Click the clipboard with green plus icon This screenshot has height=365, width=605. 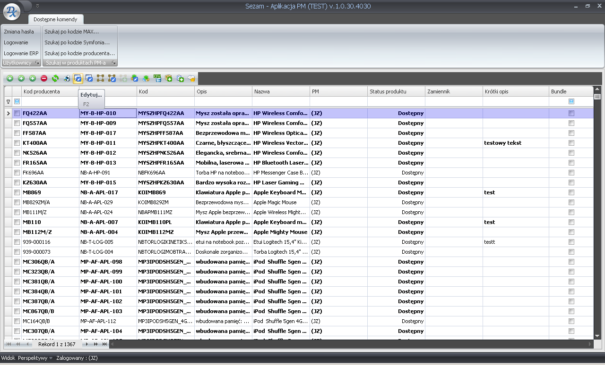pos(180,78)
